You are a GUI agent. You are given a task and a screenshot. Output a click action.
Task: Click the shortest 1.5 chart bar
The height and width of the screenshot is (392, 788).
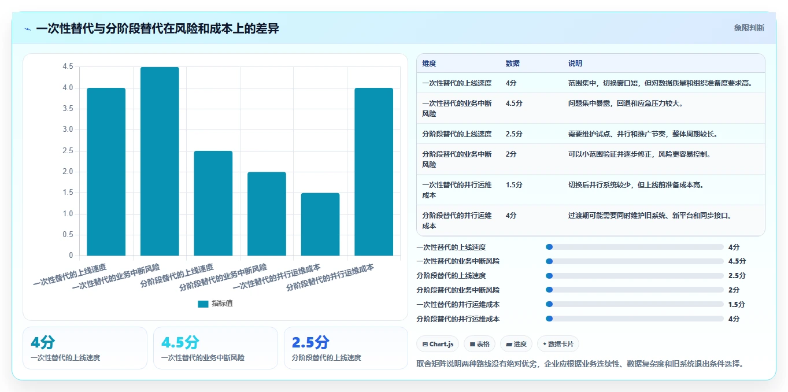[x=320, y=224]
